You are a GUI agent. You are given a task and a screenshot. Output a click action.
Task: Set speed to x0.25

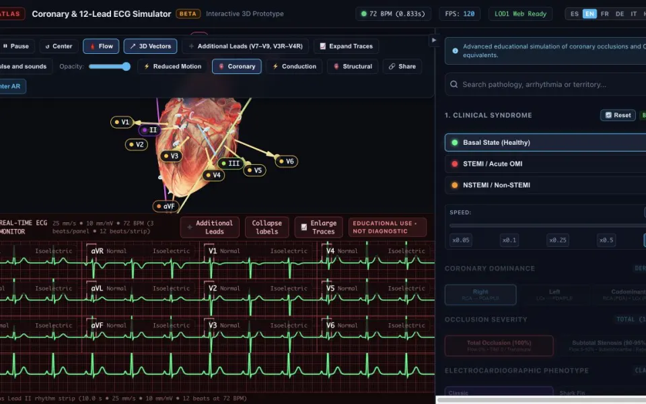[x=558, y=240]
